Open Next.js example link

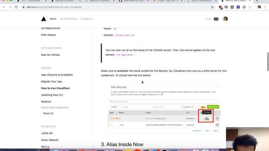(x=45, y=147)
